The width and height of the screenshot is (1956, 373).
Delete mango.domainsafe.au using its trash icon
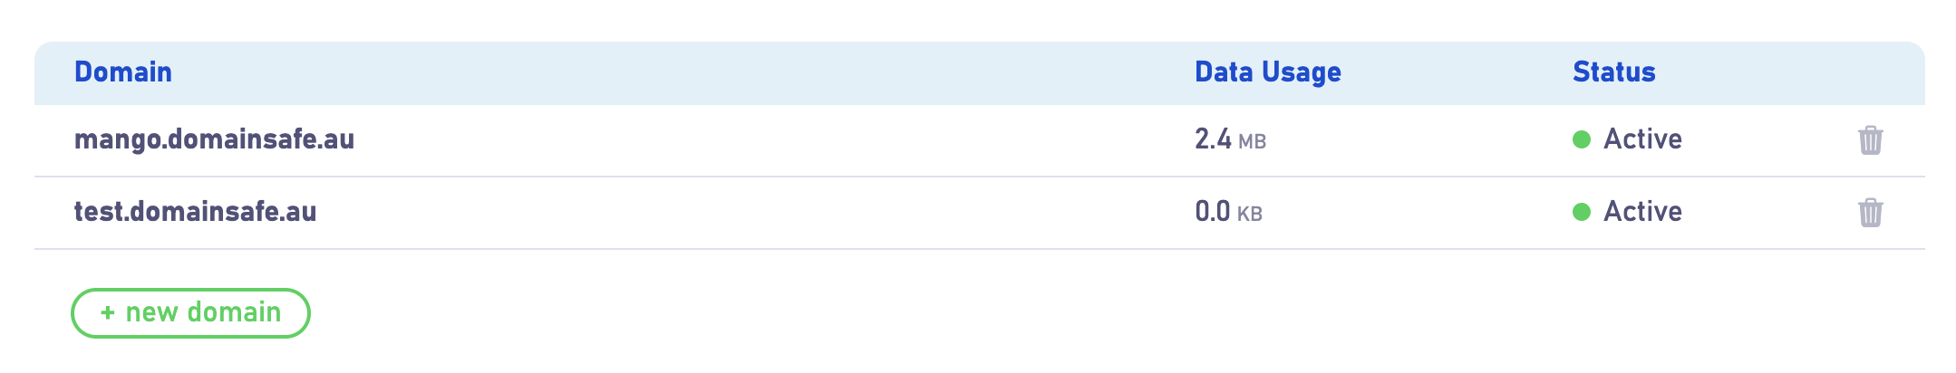click(1870, 139)
